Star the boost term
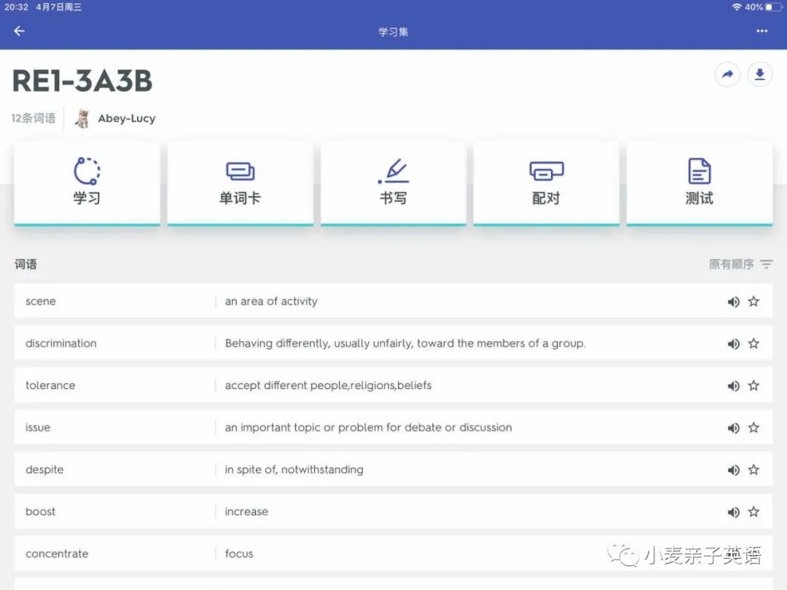The width and height of the screenshot is (787, 590). coord(753,512)
